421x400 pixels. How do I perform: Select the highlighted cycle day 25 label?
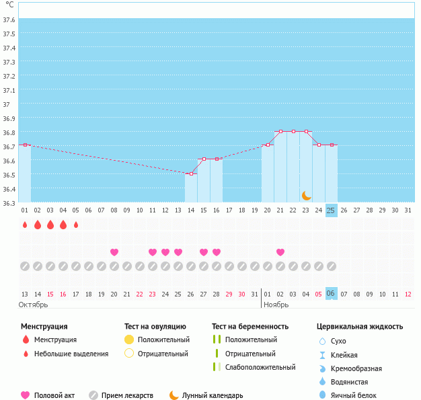pyautogui.click(x=331, y=210)
